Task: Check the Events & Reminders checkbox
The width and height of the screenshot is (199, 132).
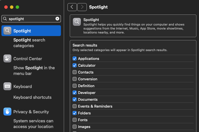Action: coord(75,106)
